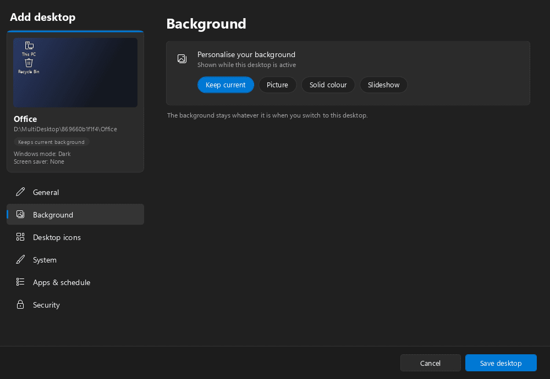Click the picture icon beside Background in sidebar
The width and height of the screenshot is (550, 379).
pos(20,214)
